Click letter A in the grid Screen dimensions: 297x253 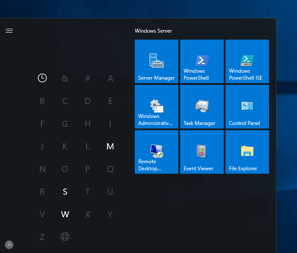[110, 78]
